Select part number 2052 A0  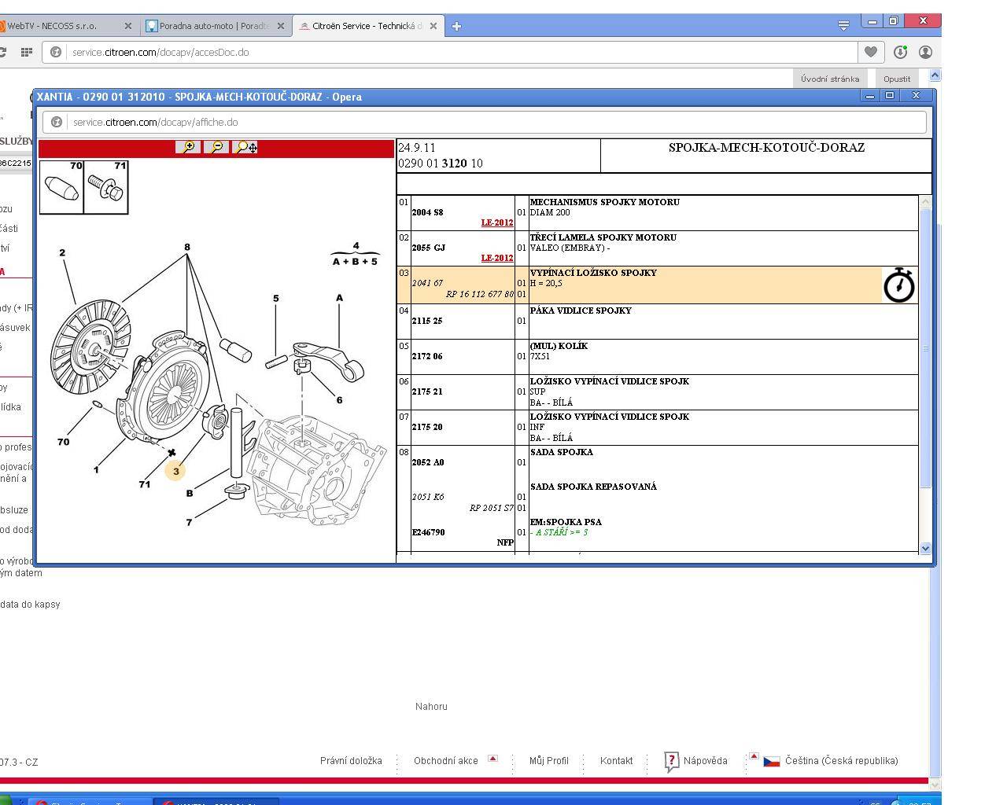428,462
